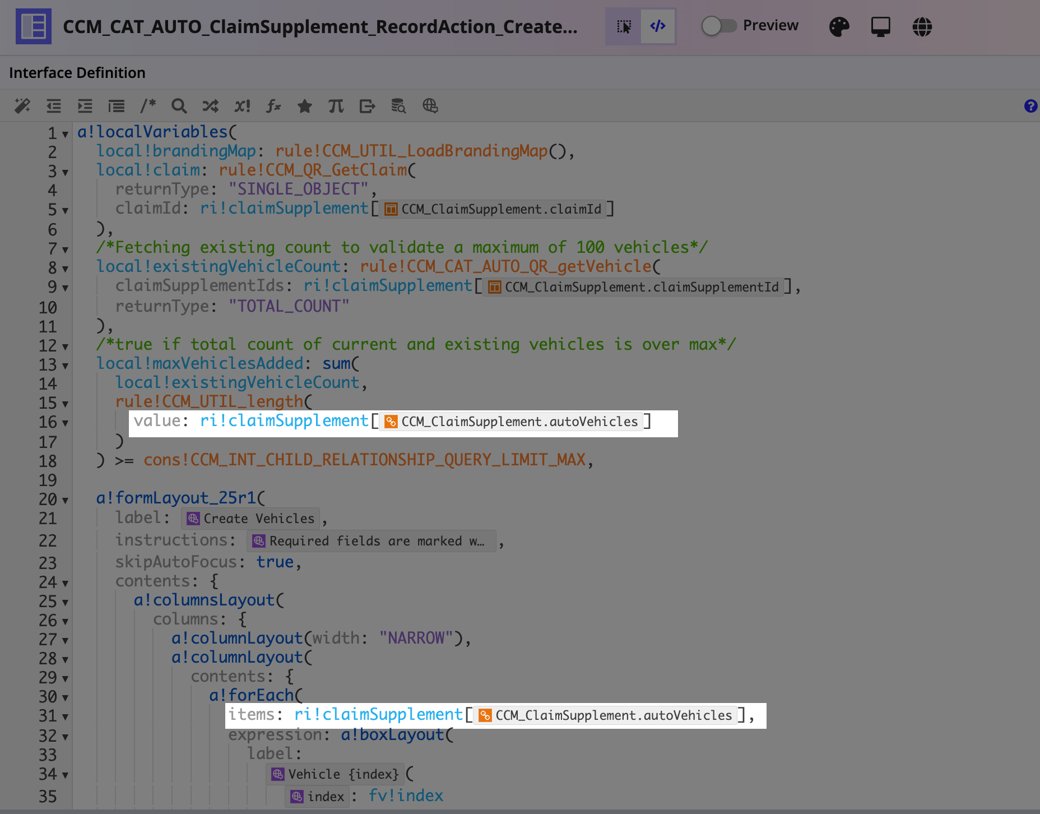Open help with the blue question mark

click(1030, 106)
